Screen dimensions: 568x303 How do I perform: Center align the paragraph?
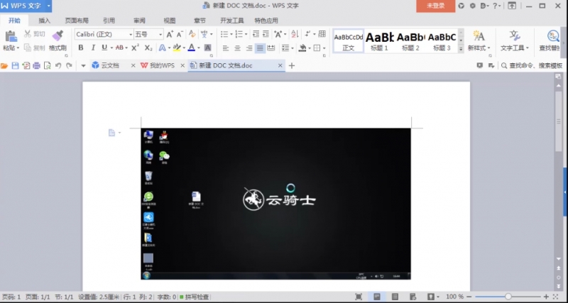(238, 48)
